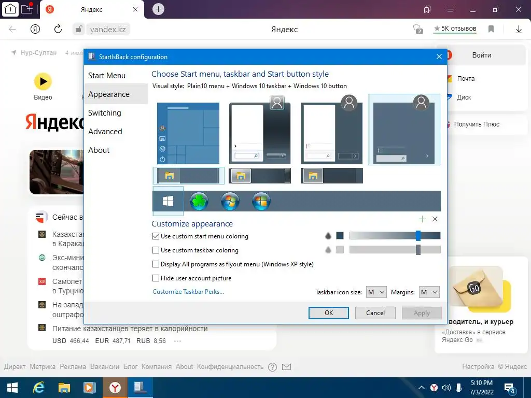Tick Hide user account picture
The width and height of the screenshot is (531, 398).
pos(156,278)
